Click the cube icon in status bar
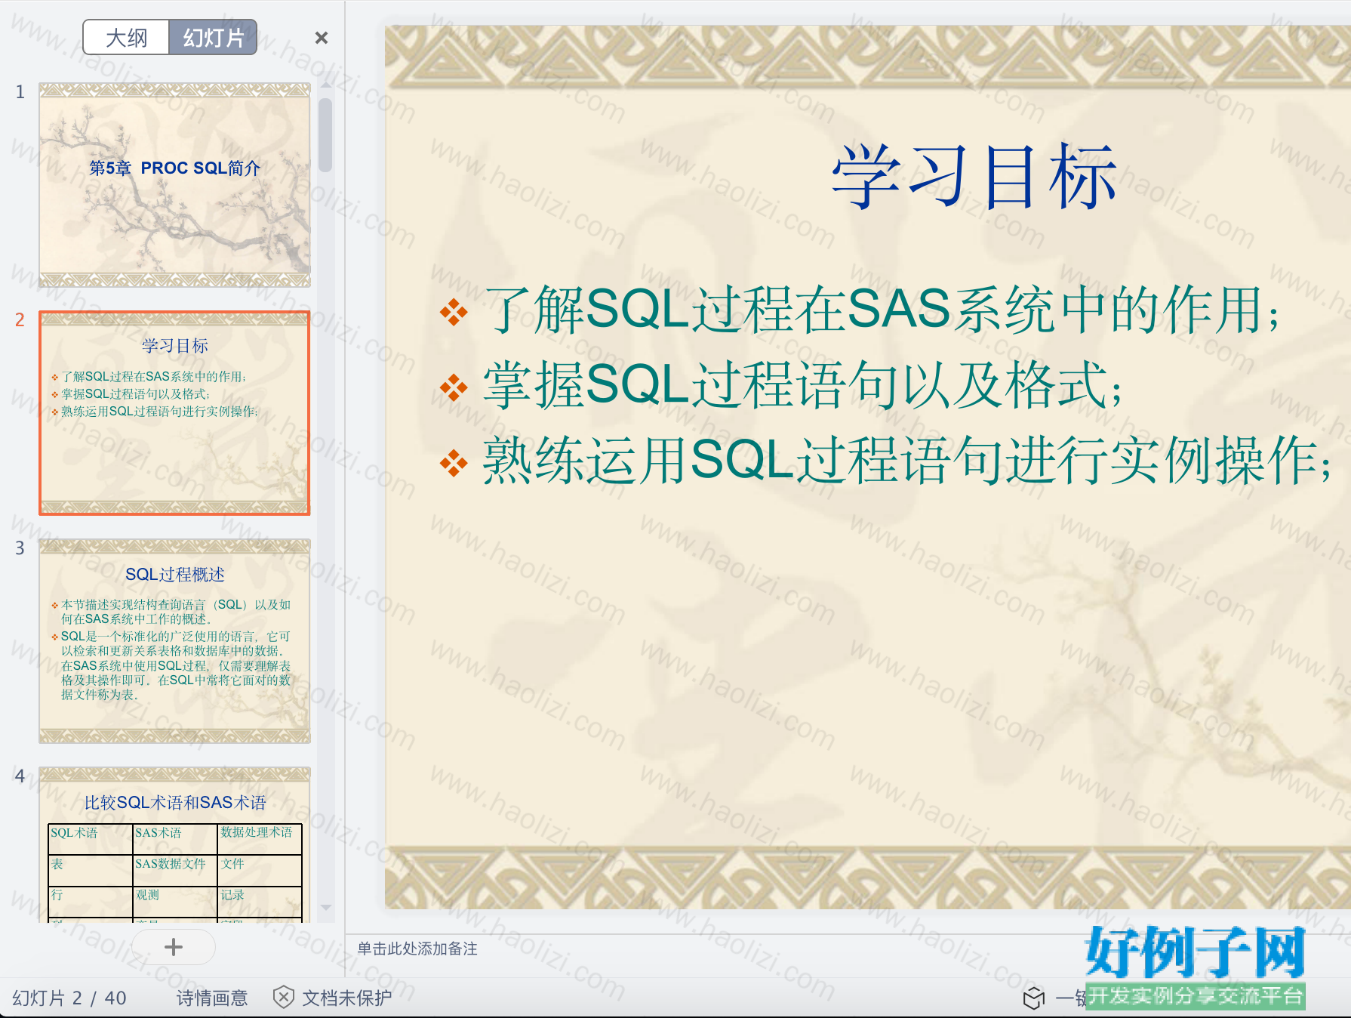Screen dimensions: 1351x1018 pyautogui.click(x=1033, y=998)
